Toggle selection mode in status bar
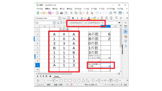Screen dimensions: 162x91 (x=67, y=85)
